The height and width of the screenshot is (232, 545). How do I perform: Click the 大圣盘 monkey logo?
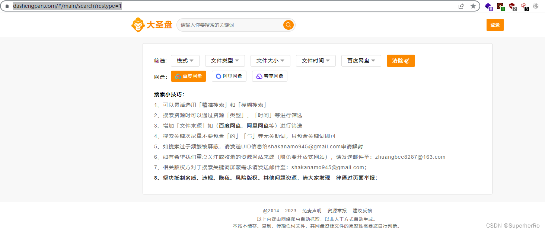point(138,25)
